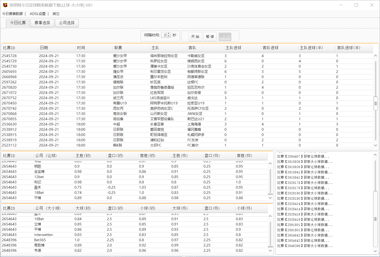Image resolution: width=380 pixels, height=257 pixels.
Task: Select the 韦德 row for match 2648396
Action: (134, 250)
